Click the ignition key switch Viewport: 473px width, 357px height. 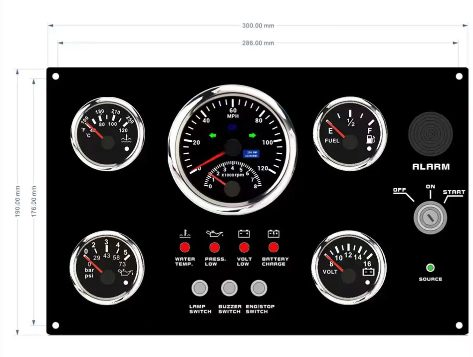[430, 218]
